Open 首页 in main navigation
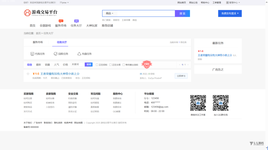Viewport: 268px width, 150px height. coord(32,26)
